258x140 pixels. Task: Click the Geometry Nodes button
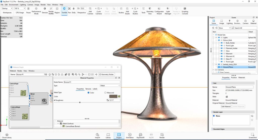pyautogui.click(x=107, y=74)
